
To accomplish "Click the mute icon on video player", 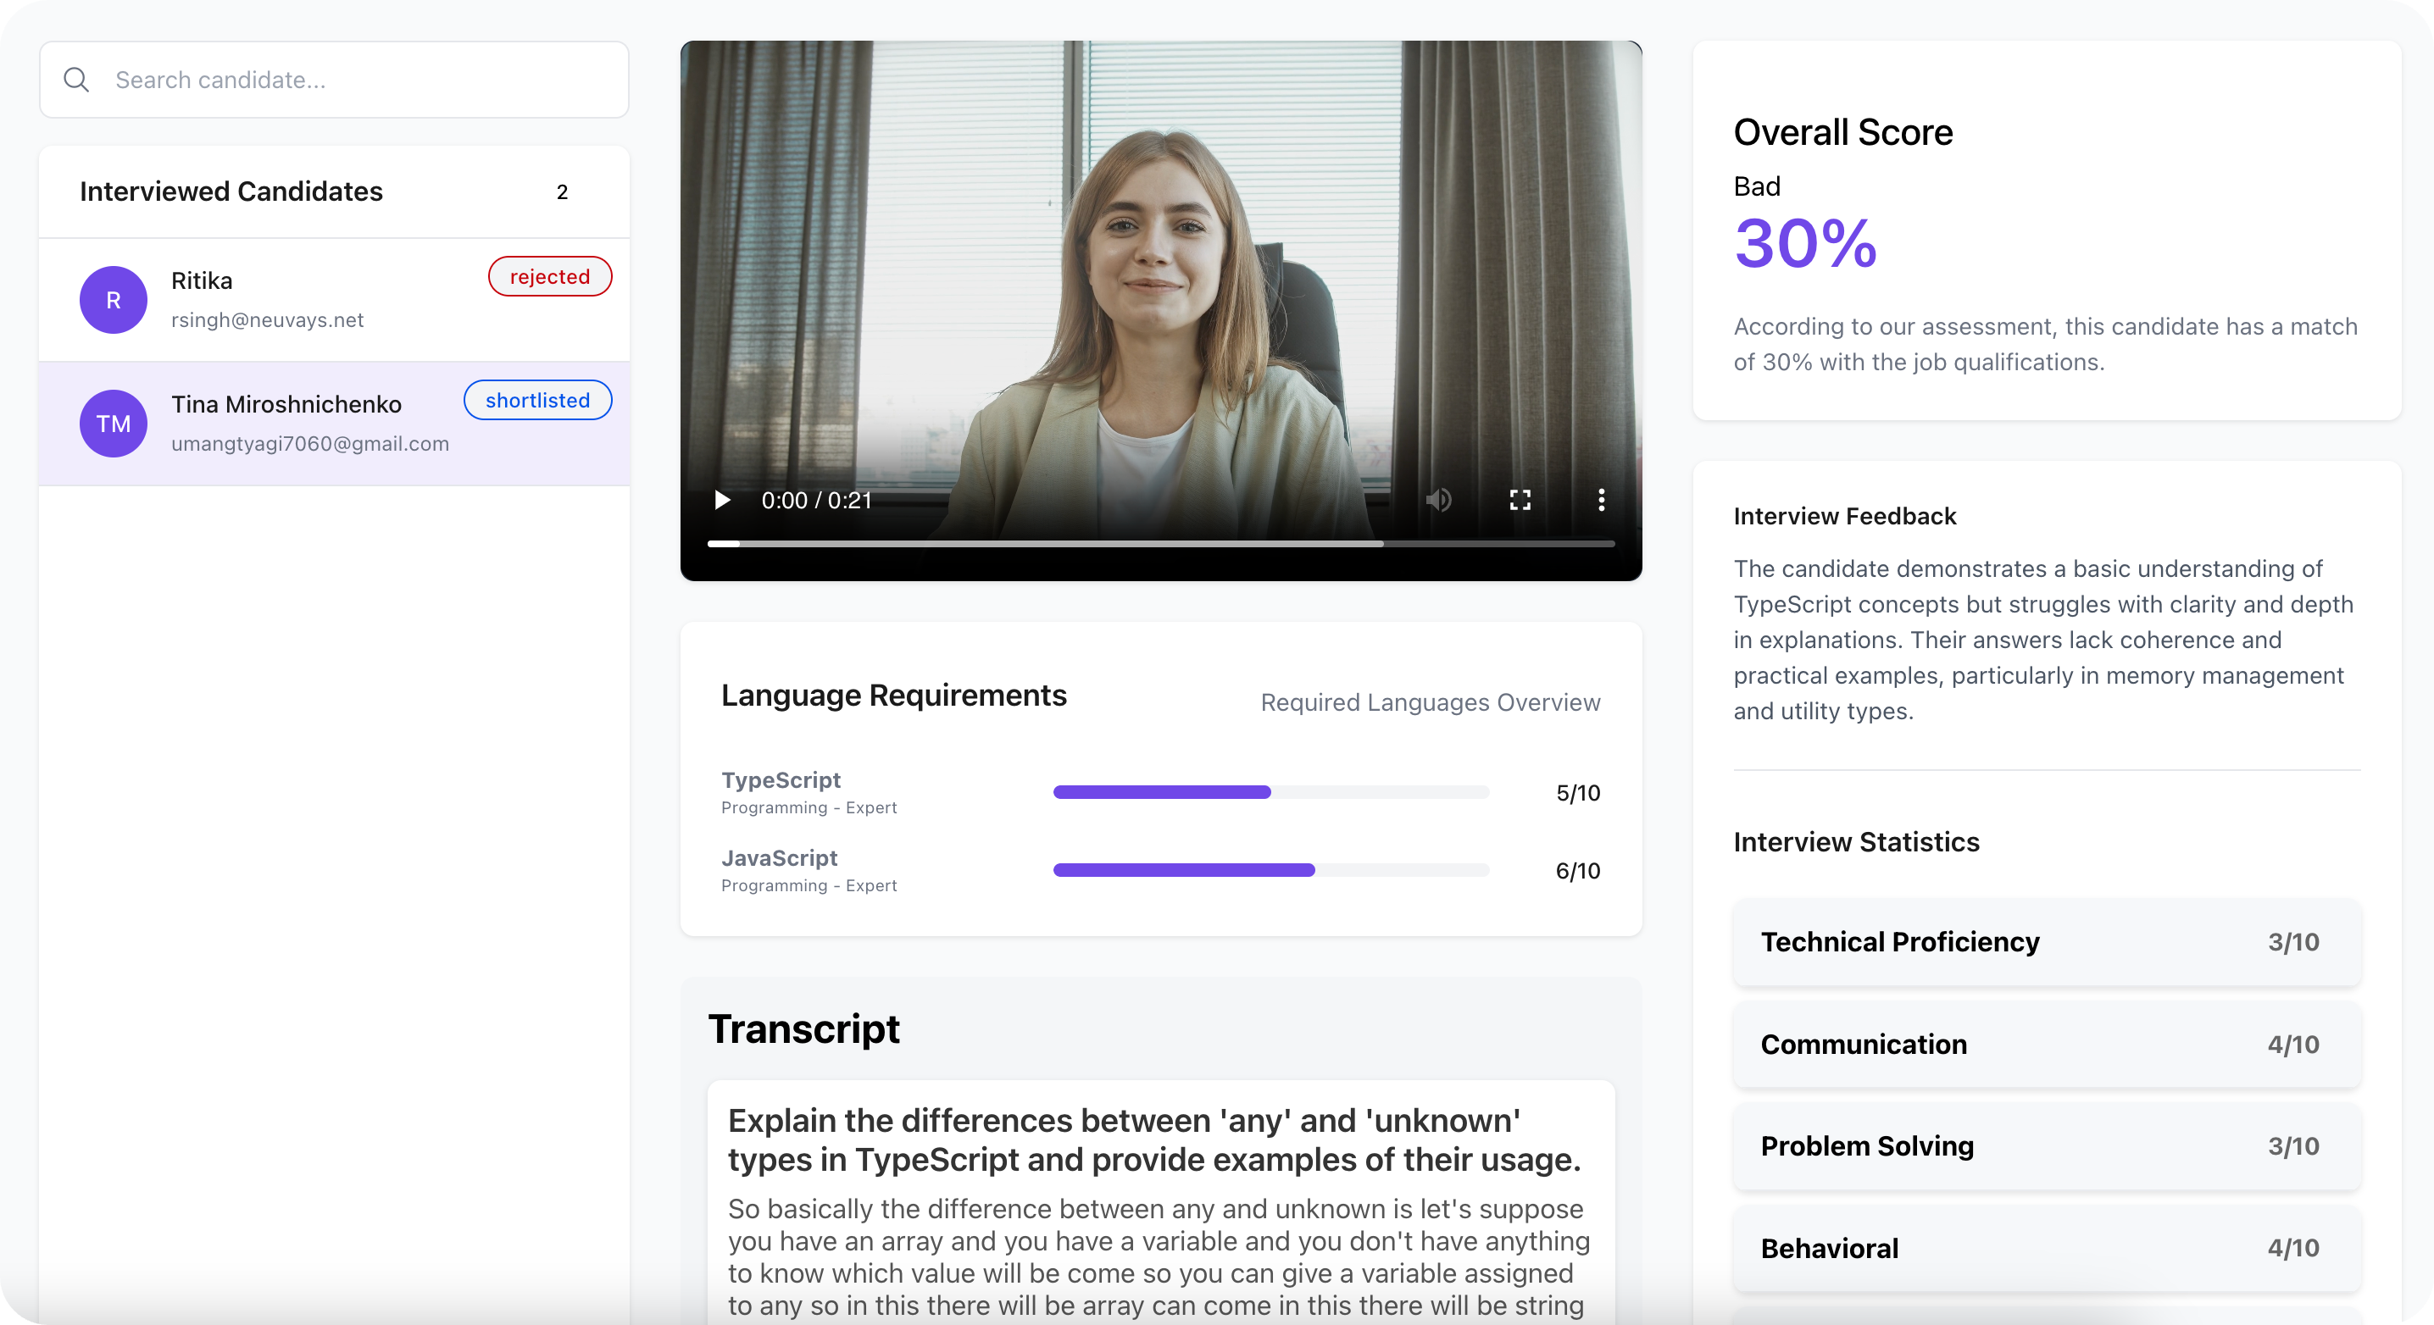I will [x=1439, y=497].
